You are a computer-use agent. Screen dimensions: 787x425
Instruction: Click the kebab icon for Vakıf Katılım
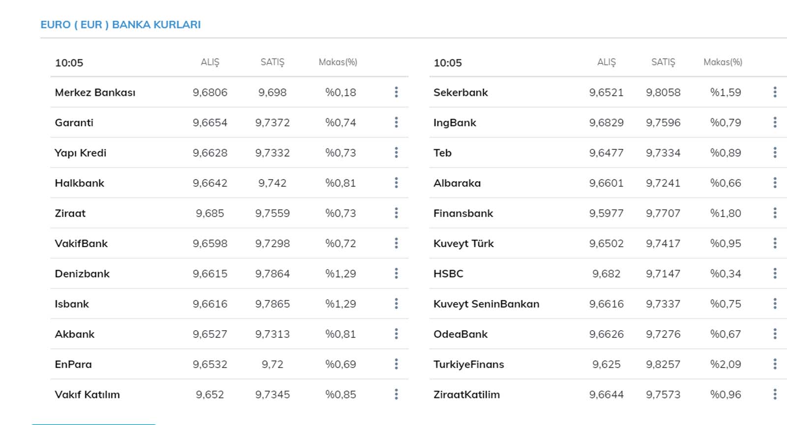(x=396, y=395)
